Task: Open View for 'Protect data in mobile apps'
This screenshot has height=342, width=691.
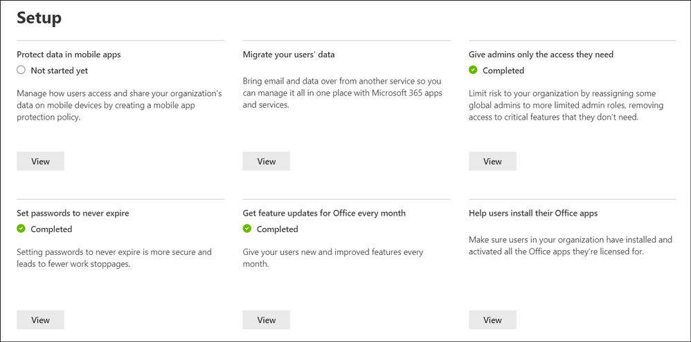Action: (x=40, y=161)
